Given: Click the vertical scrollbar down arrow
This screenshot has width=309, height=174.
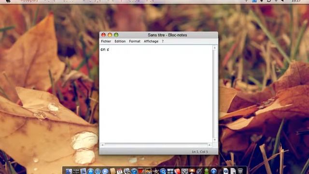Looking at the screenshot, I should tap(214, 140).
